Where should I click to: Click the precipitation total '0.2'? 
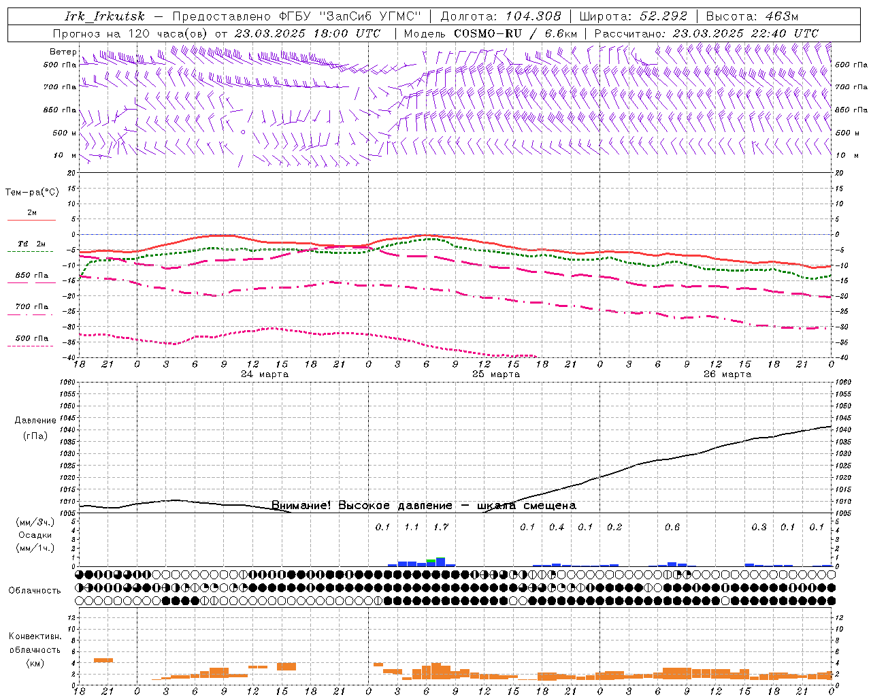tap(614, 527)
